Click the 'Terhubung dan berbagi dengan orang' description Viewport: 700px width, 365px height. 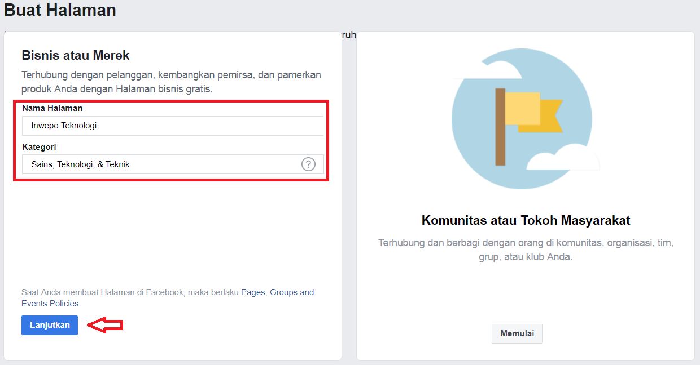click(526, 250)
